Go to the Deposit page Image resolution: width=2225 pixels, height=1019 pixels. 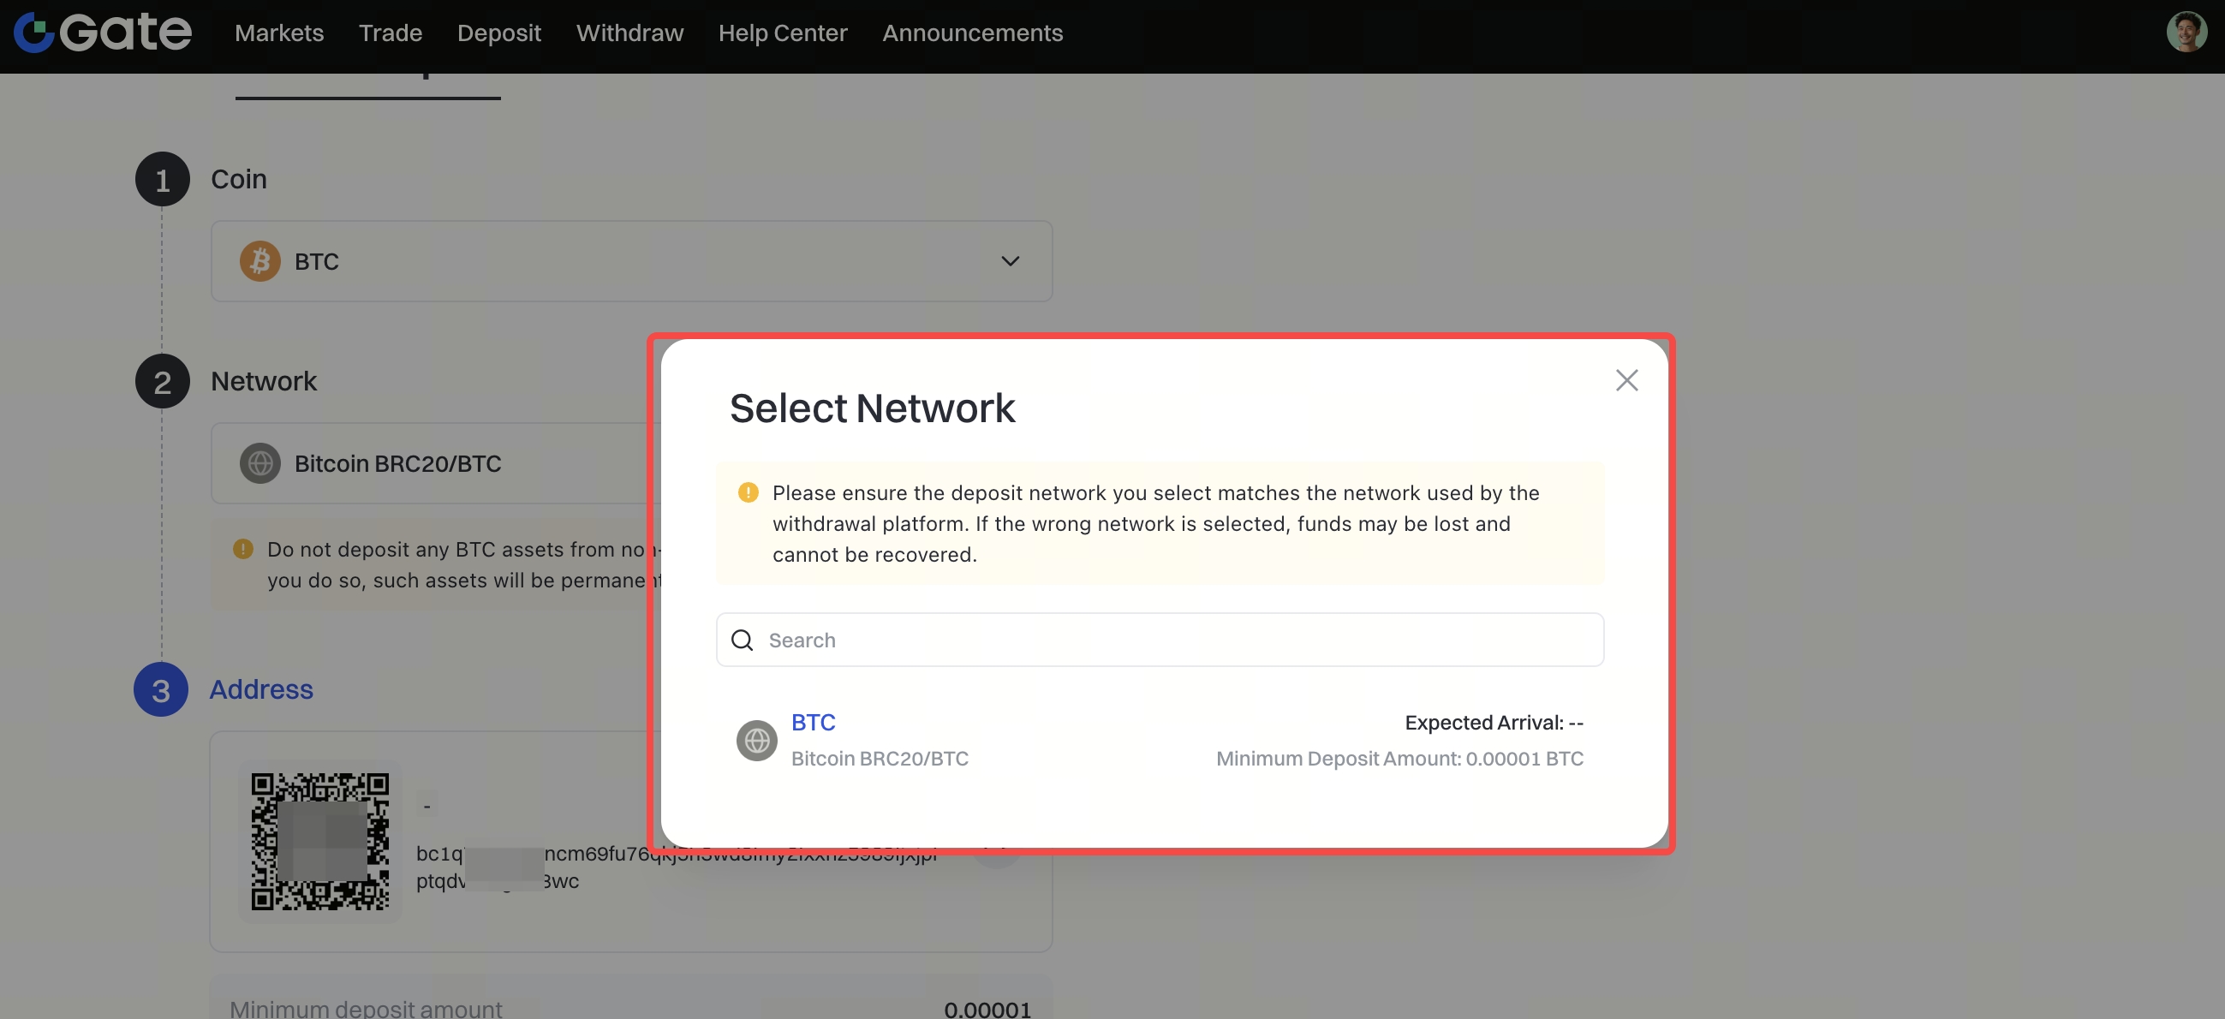coord(498,33)
